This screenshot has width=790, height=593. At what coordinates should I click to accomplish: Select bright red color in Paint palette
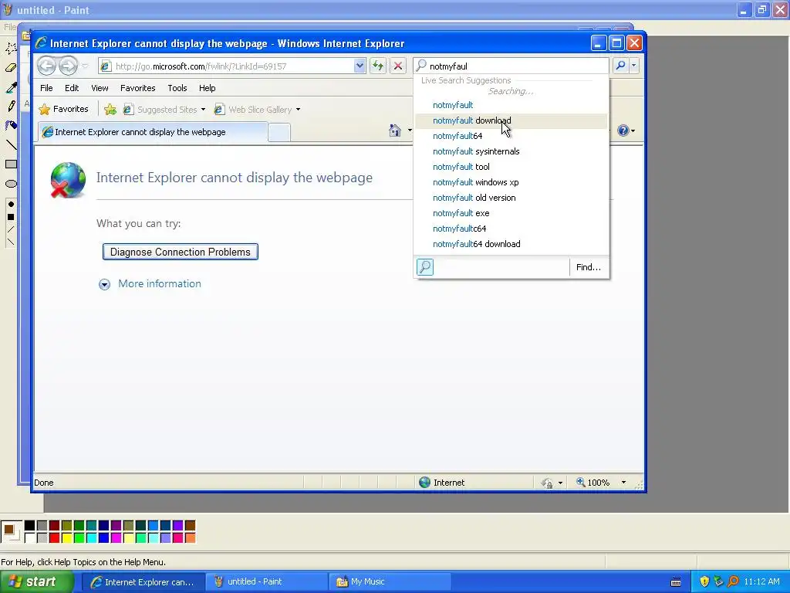coord(55,538)
